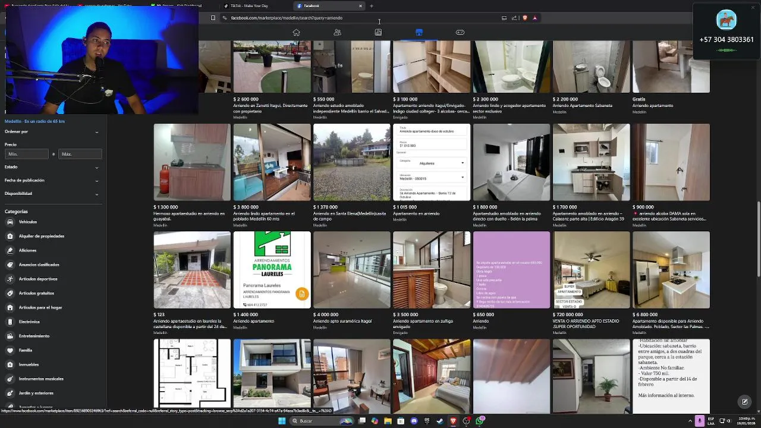Select the Artículos gratuitos category icon
This screenshot has width=761, height=428.
[10, 293]
